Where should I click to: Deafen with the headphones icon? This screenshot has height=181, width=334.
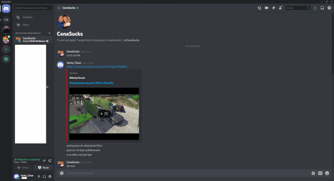point(44,177)
